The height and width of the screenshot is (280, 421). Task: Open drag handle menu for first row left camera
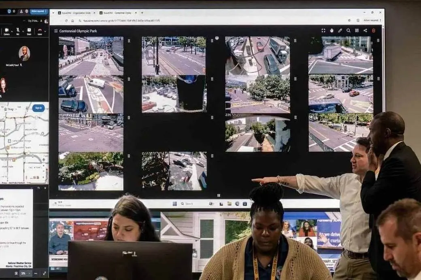(129, 41)
